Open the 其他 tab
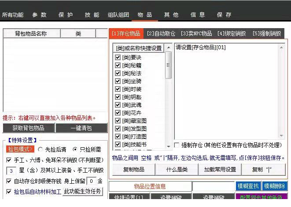 click(x=171, y=15)
